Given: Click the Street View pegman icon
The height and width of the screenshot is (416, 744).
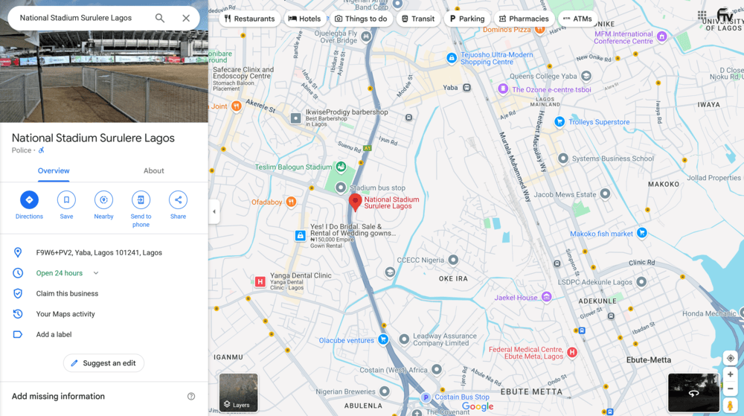Looking at the screenshot, I should pos(731,406).
